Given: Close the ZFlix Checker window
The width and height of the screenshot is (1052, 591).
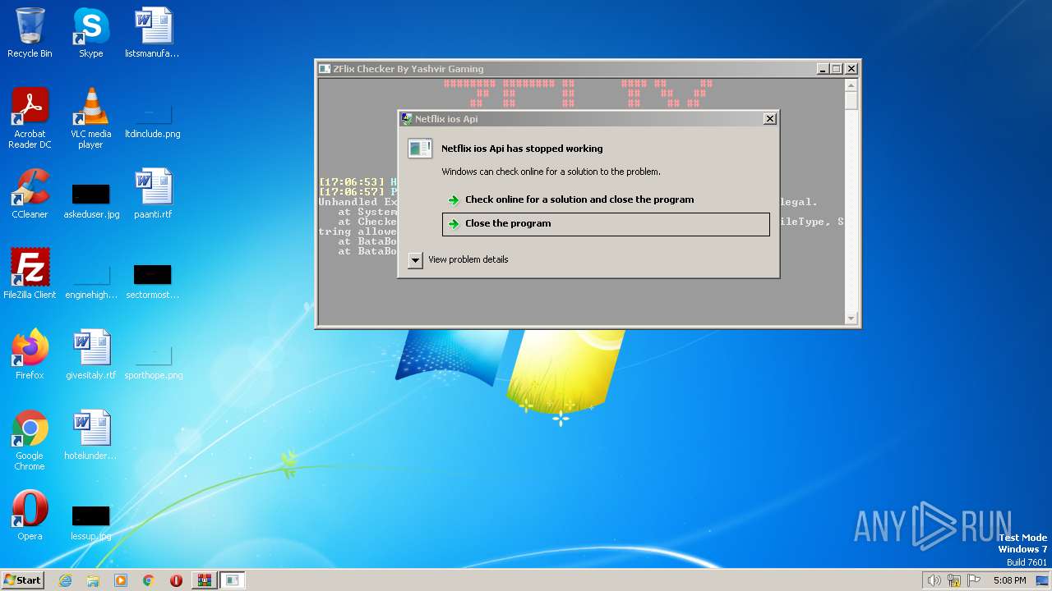Looking at the screenshot, I should 851,69.
